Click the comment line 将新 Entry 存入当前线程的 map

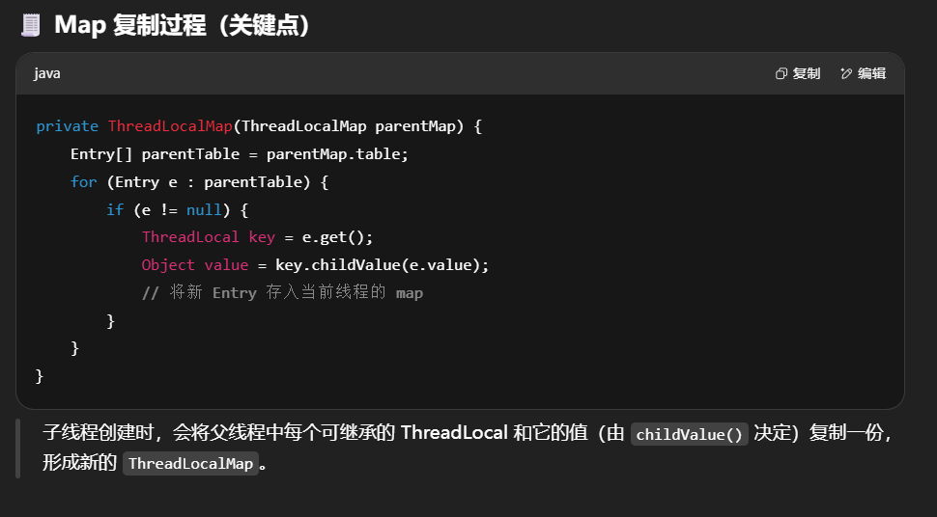282,293
